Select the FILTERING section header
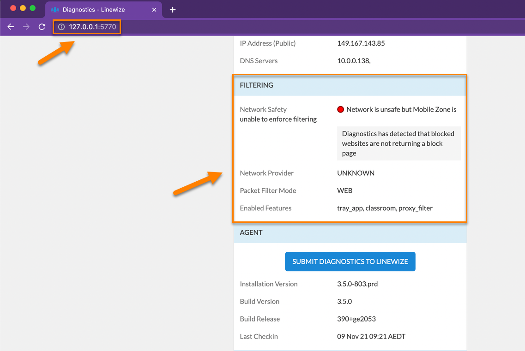 coord(350,85)
